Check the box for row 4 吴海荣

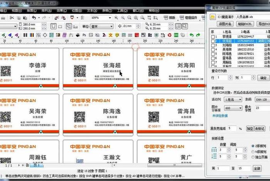tap(213, 50)
